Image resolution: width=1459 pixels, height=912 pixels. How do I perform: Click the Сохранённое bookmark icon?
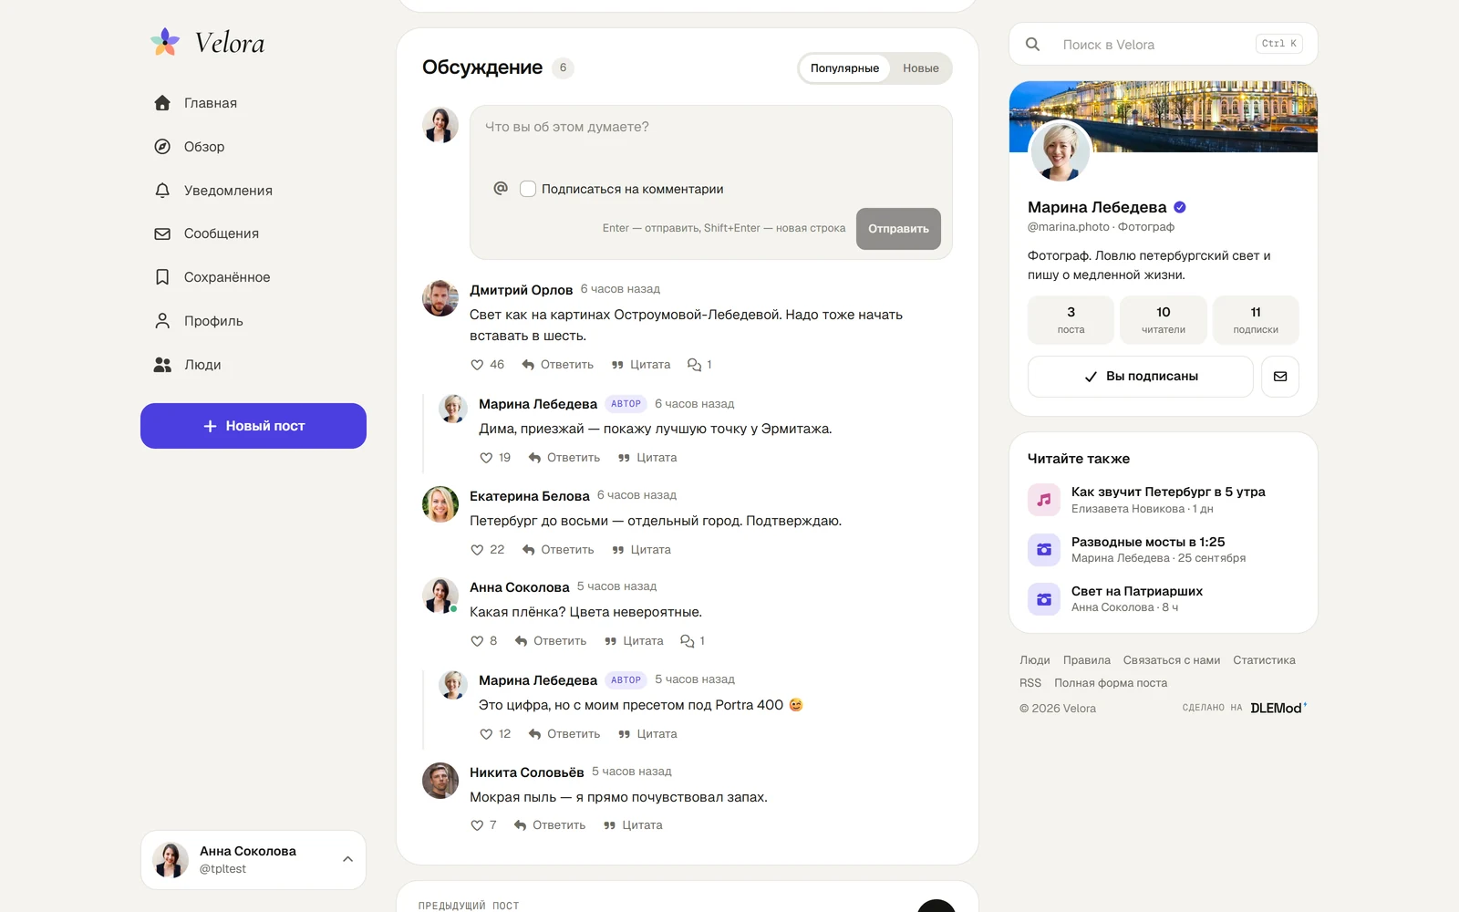(x=162, y=277)
